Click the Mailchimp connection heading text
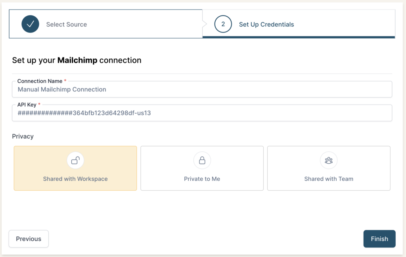Viewport: 406px width, 257px height. click(x=77, y=60)
